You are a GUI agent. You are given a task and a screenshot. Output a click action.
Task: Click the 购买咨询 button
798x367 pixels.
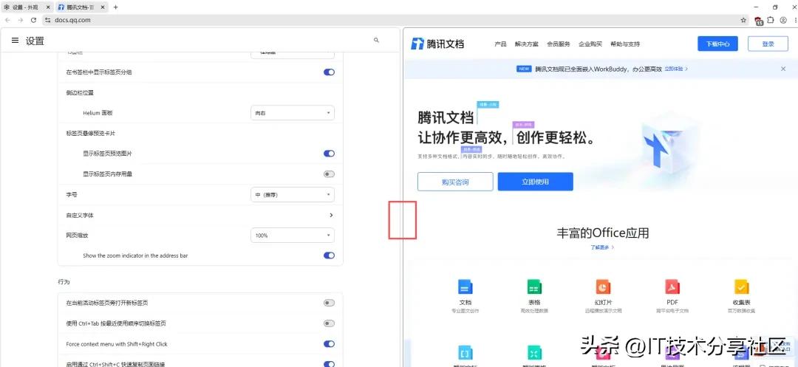(455, 182)
